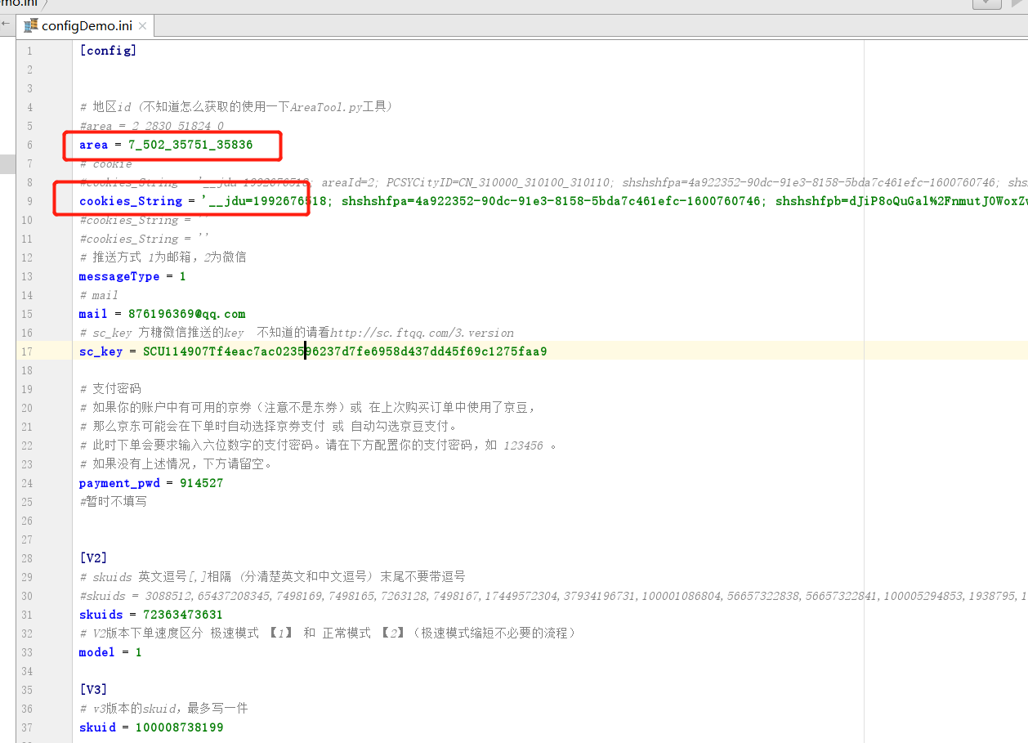
Task: Click the SCU114907T sc_key value
Action: pyautogui.click(x=345, y=351)
